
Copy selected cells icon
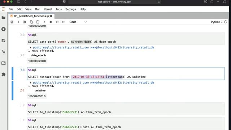tap(31, 22)
